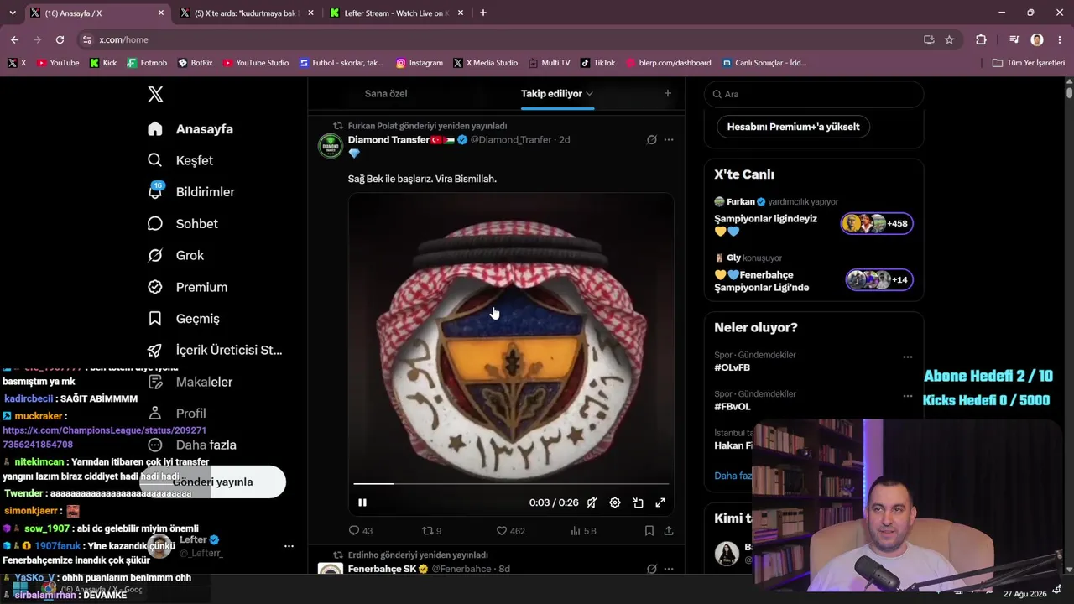The height and width of the screenshot is (604, 1074).
Task: Open Grok from the sidebar
Action: tap(175, 255)
